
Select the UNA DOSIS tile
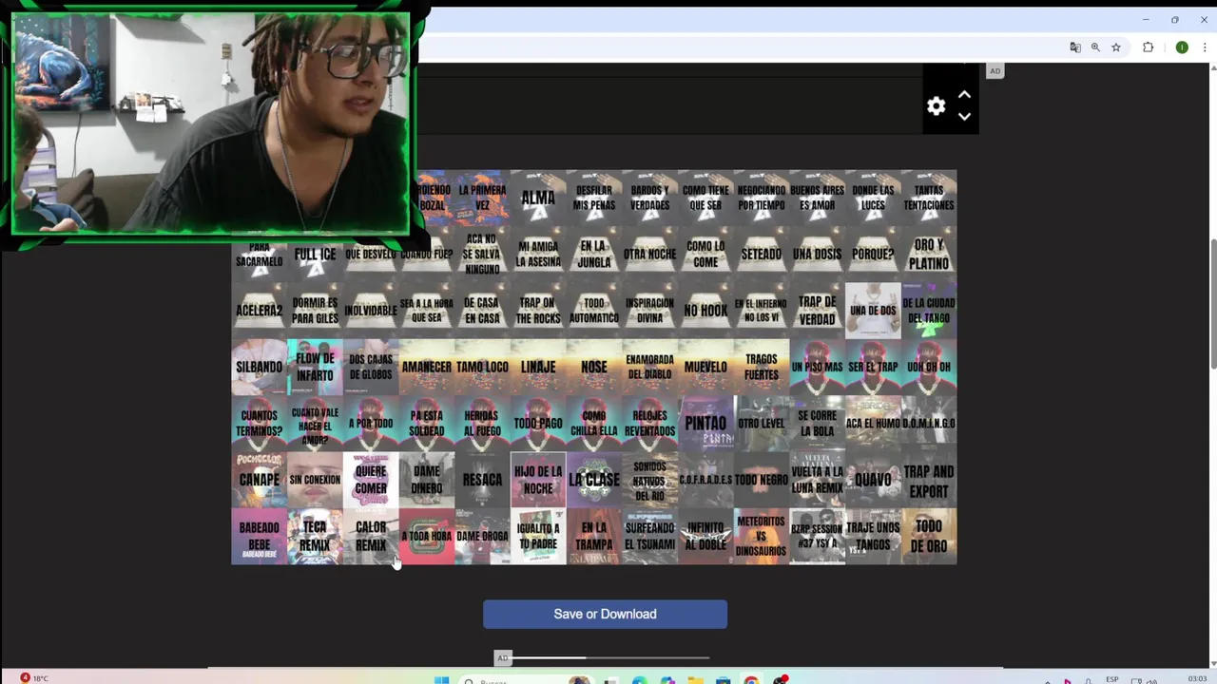(818, 254)
